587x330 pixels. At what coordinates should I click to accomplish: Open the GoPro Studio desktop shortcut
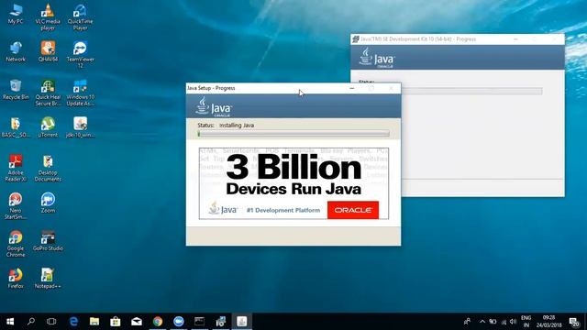pos(48,241)
